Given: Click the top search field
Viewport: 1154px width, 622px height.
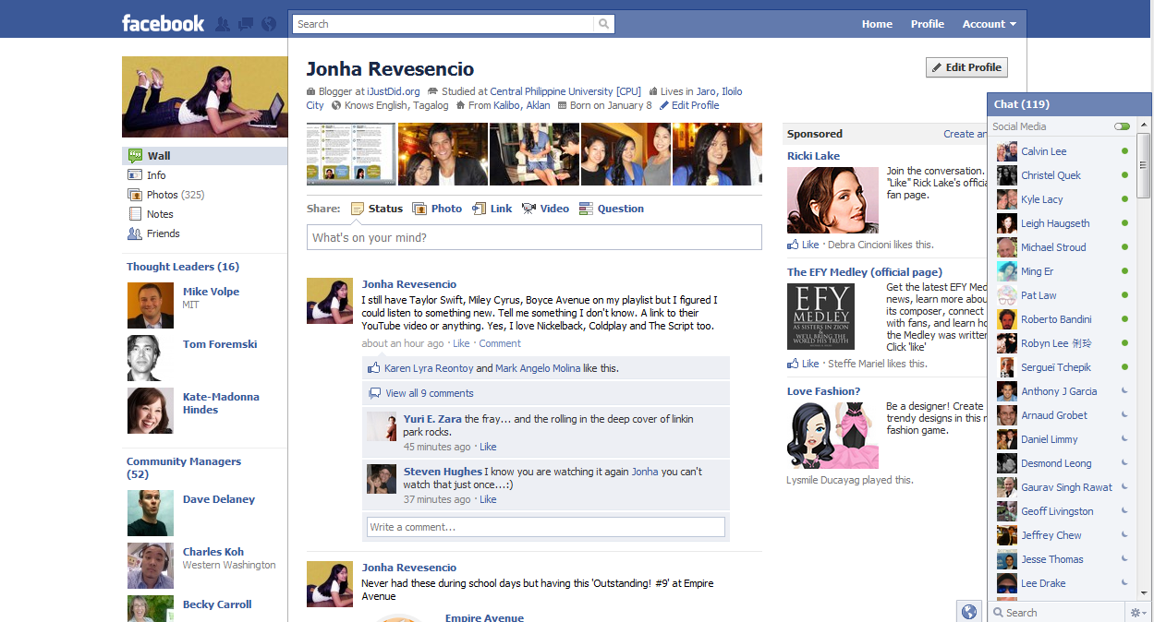Looking at the screenshot, I should coord(443,24).
